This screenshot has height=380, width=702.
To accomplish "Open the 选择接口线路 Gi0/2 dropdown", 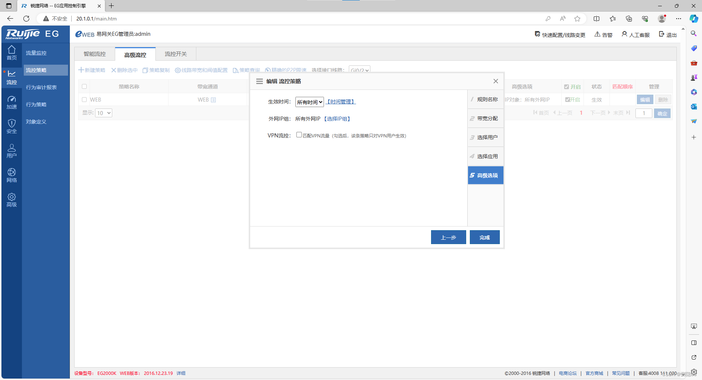I will coord(359,69).
